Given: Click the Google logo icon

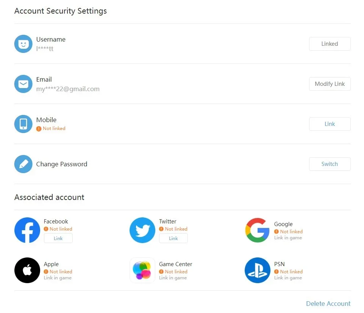Looking at the screenshot, I should point(257,230).
